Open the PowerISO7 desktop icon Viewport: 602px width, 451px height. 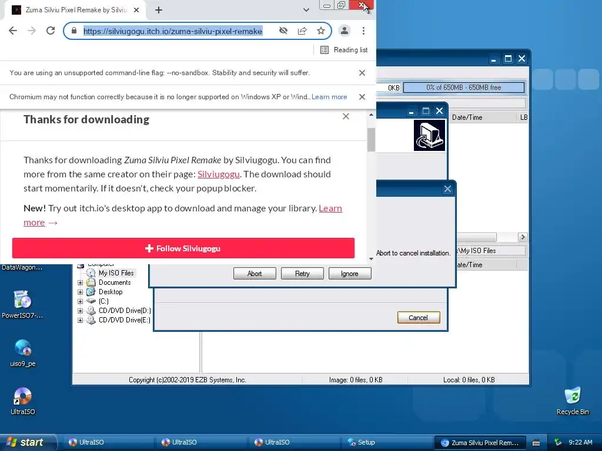pyautogui.click(x=22, y=305)
